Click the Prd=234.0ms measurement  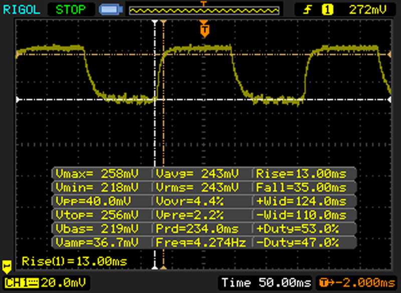[197, 228]
